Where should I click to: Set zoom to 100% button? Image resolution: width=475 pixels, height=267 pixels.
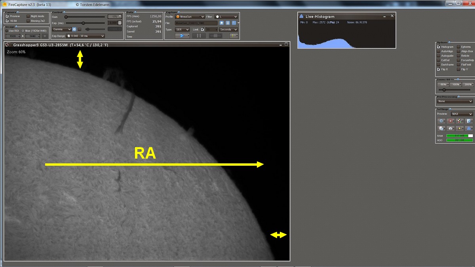[x=456, y=85]
